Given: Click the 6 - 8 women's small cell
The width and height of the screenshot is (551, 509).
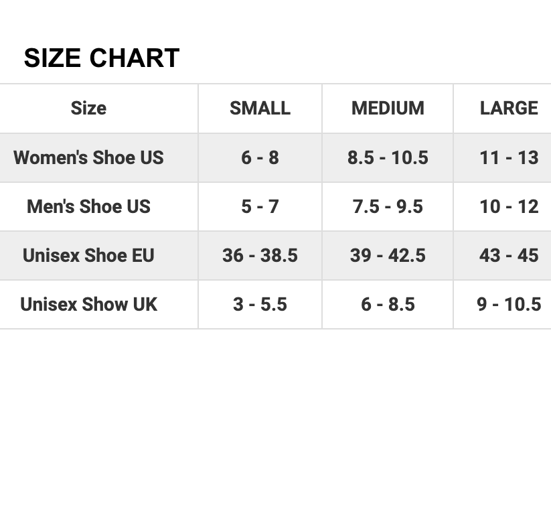Looking at the screenshot, I should [260, 157].
